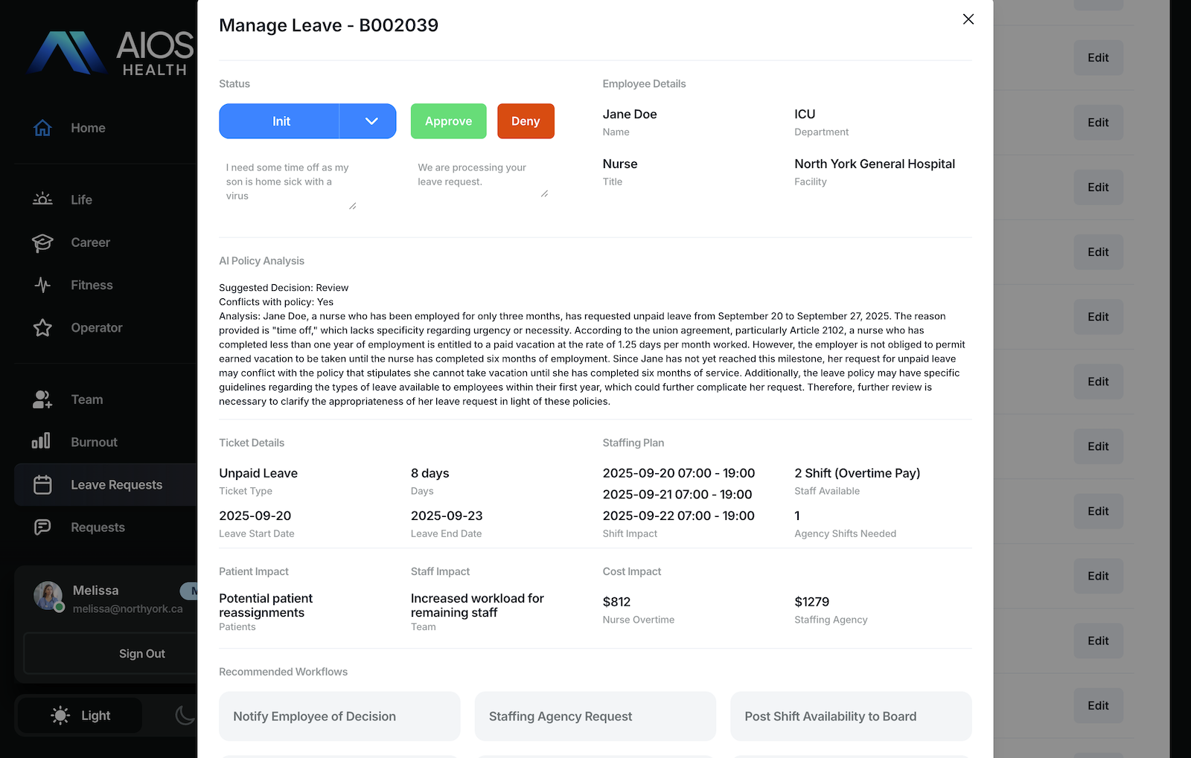Open the Life section icon

(x=42, y=199)
